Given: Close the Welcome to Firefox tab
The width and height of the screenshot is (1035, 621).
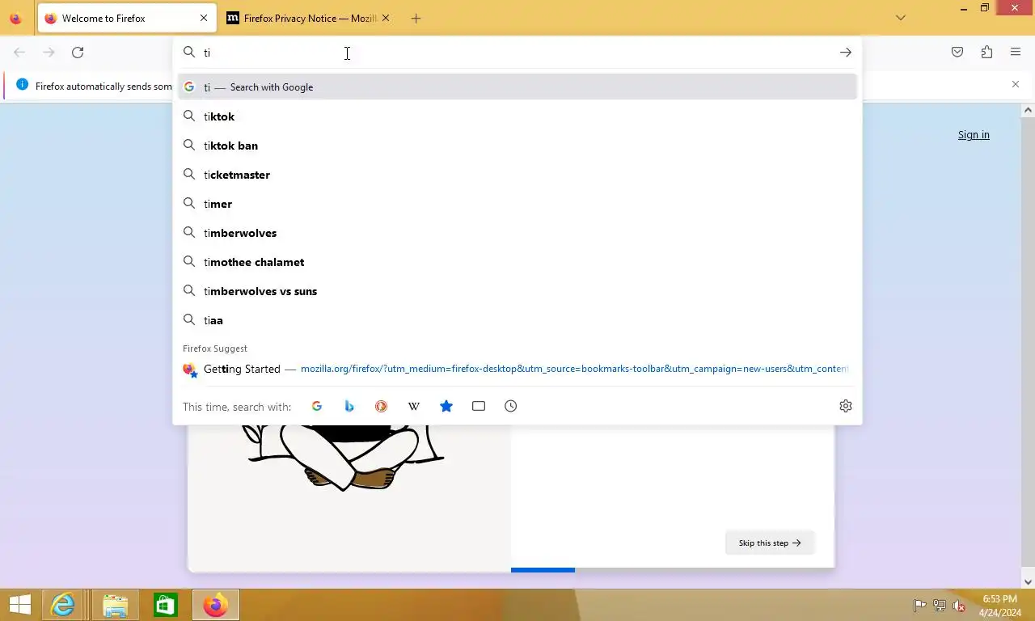Looking at the screenshot, I should [x=204, y=18].
